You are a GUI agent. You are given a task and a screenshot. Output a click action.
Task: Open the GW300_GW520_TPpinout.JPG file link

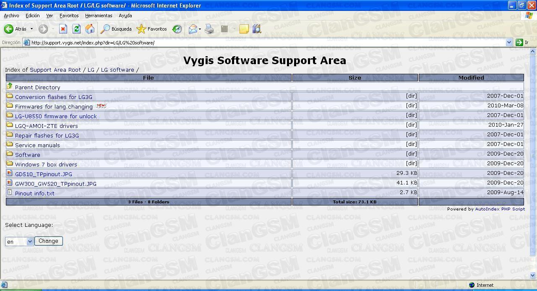[x=56, y=184]
